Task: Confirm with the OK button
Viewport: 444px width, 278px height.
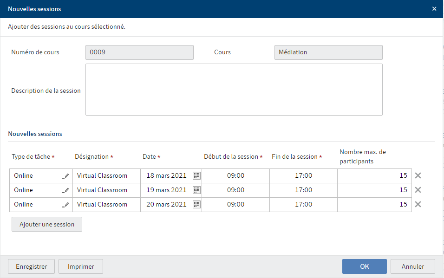Action: tap(365, 266)
